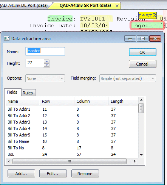The height and width of the screenshot is (185, 167).
Task: Click the horizontal scroll left arrow
Action: tap(9, 161)
